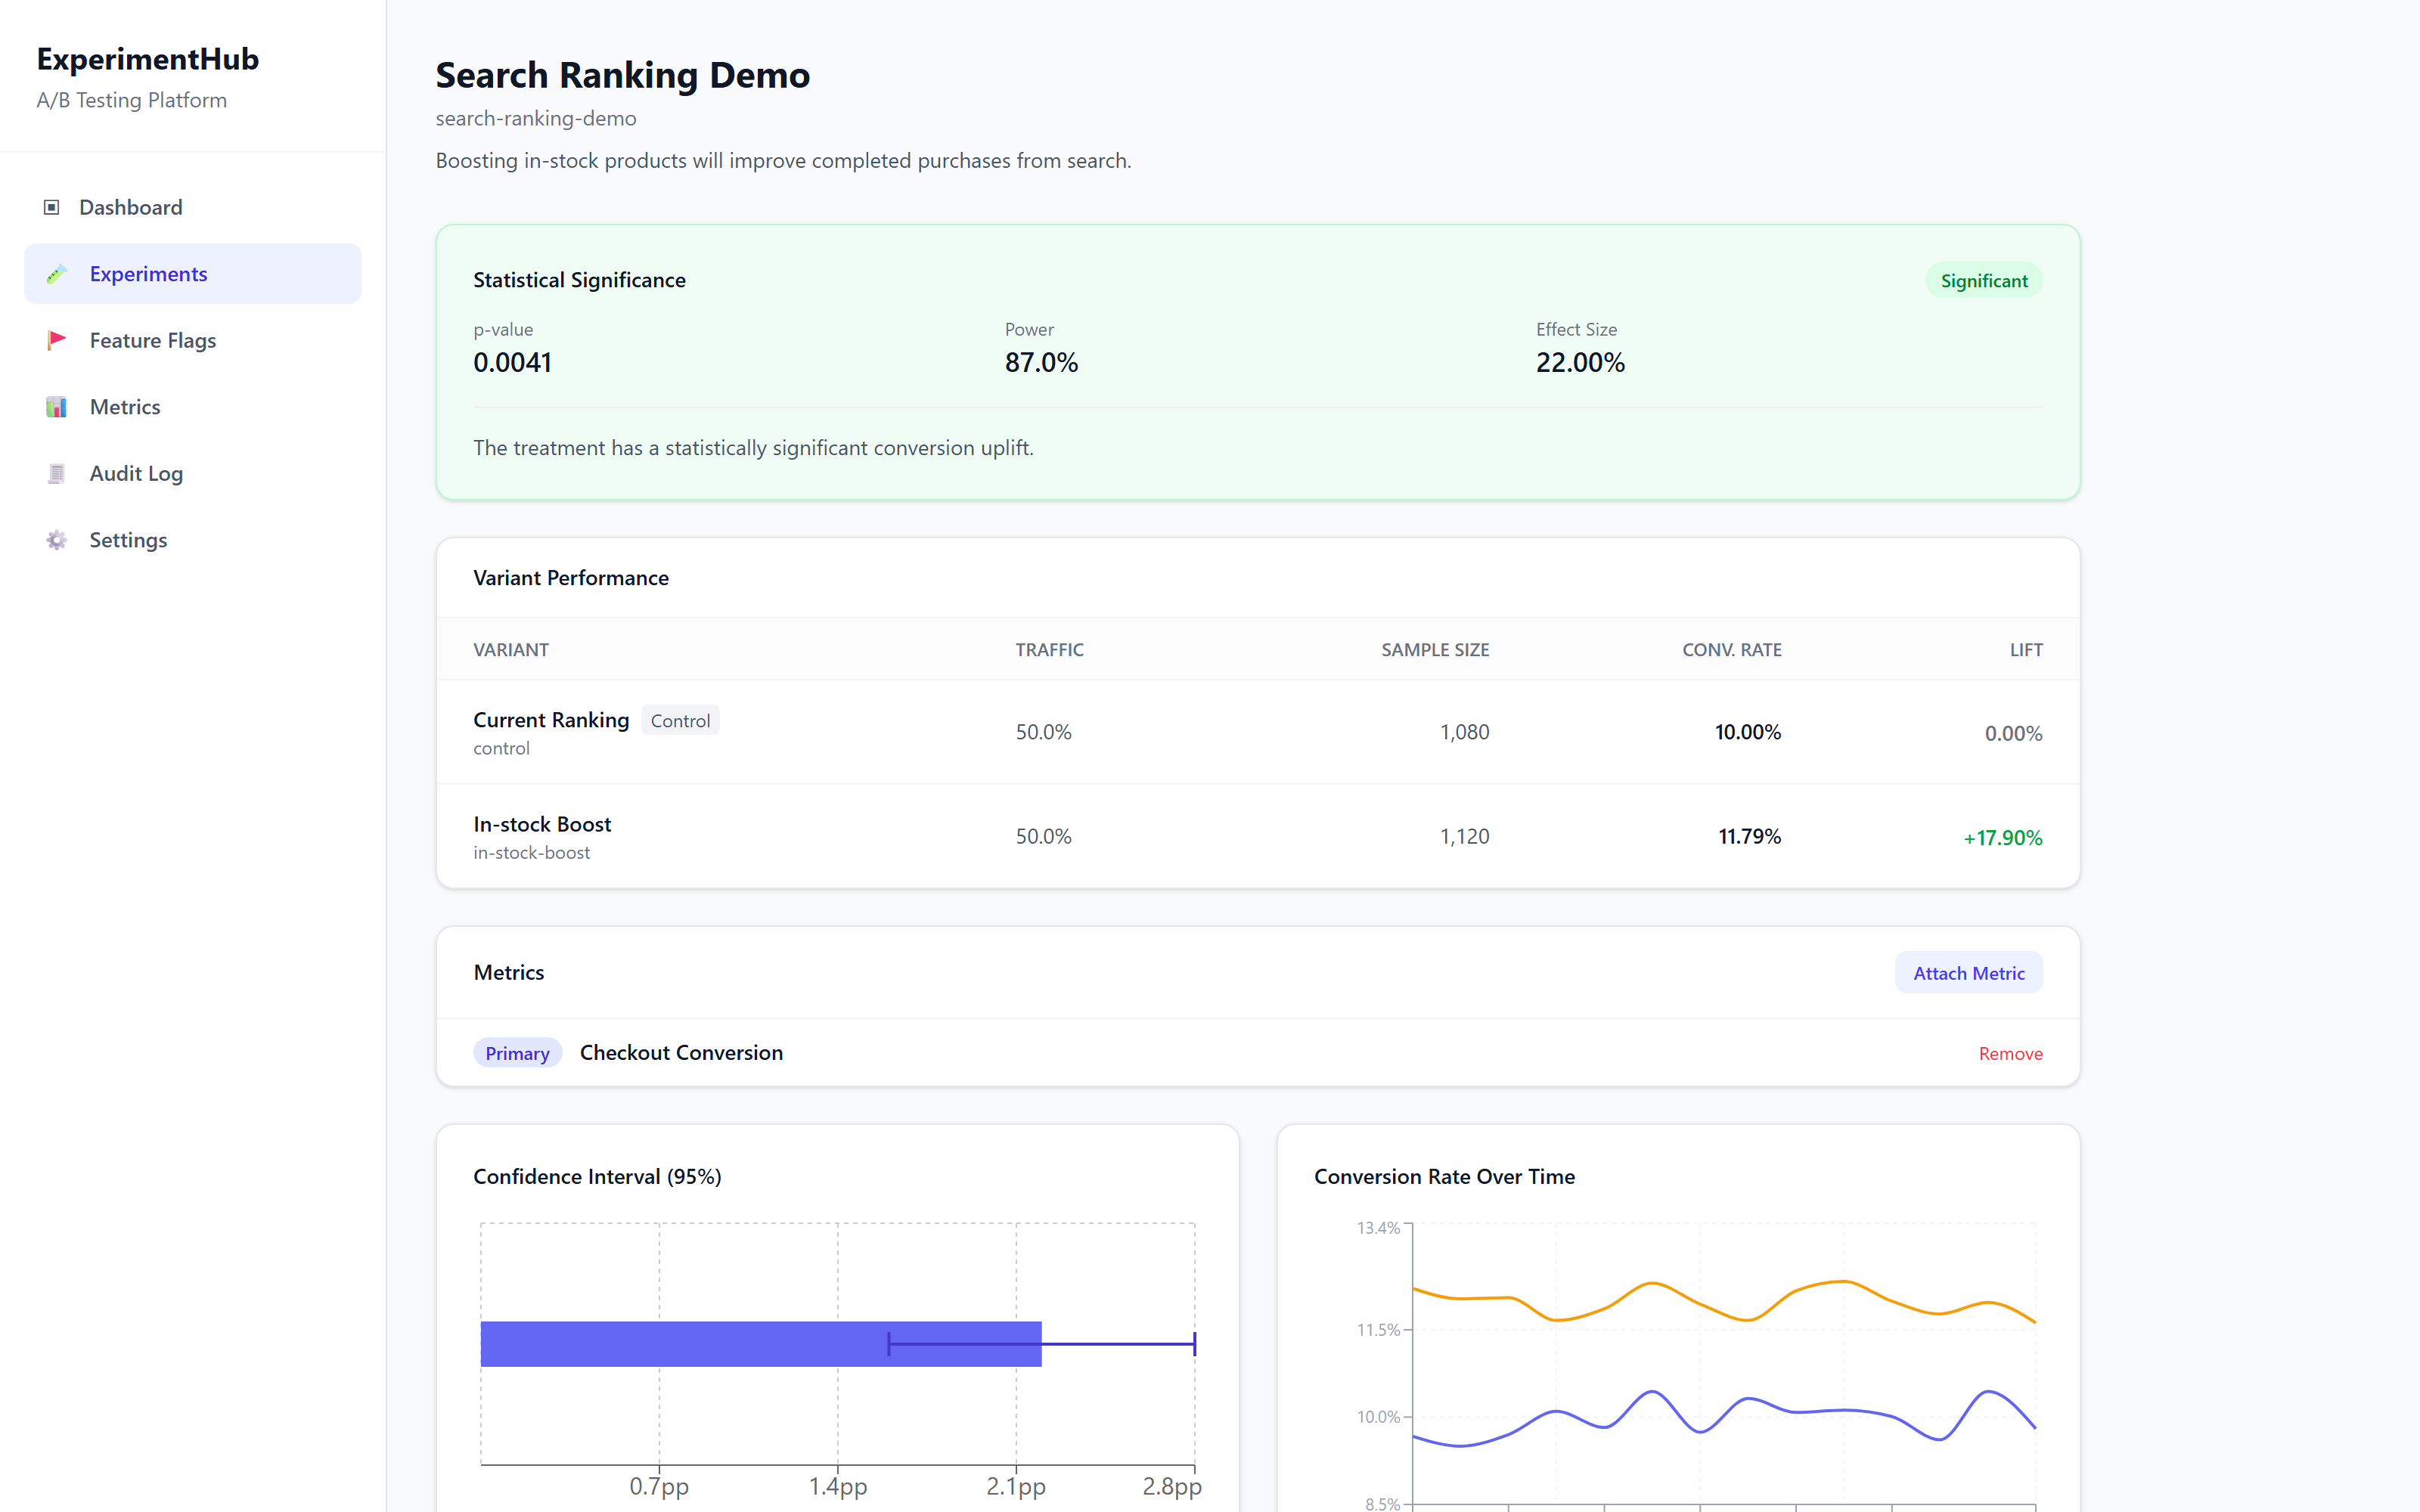Click the CONV. RATE column header
This screenshot has width=2420, height=1512.
(1731, 650)
